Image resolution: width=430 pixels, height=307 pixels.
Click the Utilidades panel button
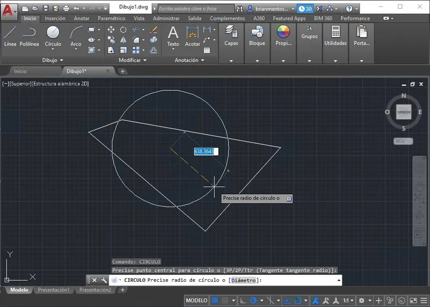pyautogui.click(x=335, y=36)
